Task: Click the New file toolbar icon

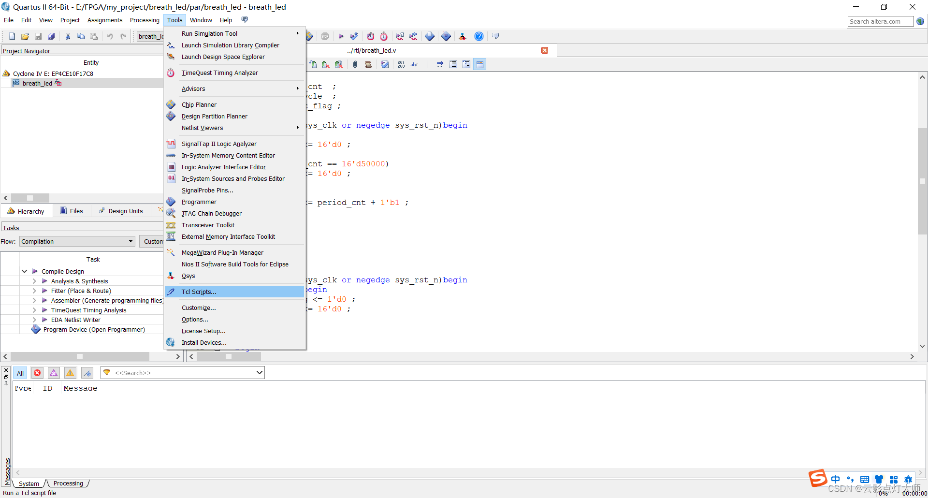Action: 12,36
